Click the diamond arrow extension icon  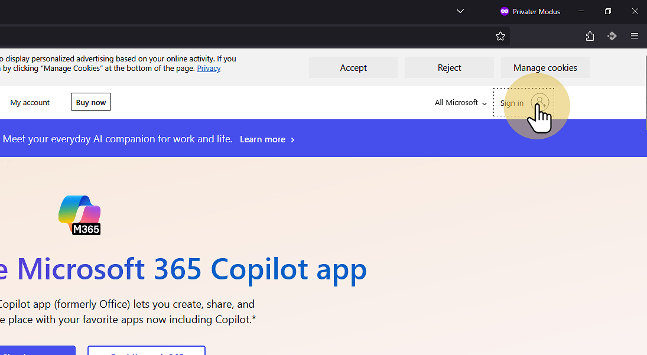pos(612,36)
